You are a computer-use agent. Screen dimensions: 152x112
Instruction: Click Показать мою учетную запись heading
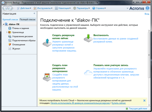(x=111, y=65)
